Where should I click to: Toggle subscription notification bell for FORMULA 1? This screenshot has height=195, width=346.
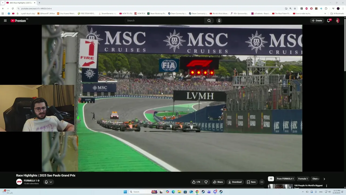point(46,182)
